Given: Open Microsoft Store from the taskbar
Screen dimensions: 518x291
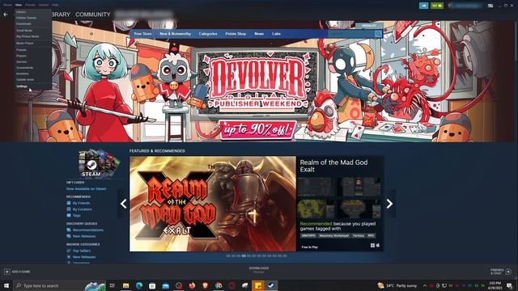Looking at the screenshot, I should pos(152,285).
